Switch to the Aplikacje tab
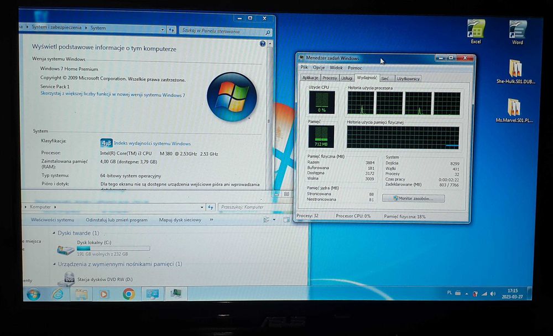 [x=310, y=77]
